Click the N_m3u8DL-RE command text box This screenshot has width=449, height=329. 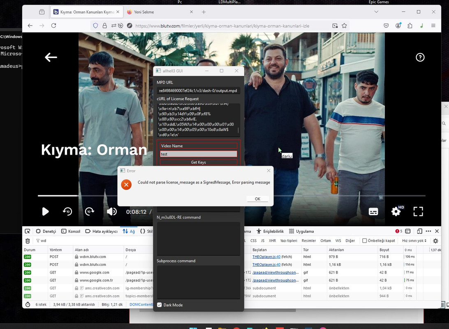199,238
